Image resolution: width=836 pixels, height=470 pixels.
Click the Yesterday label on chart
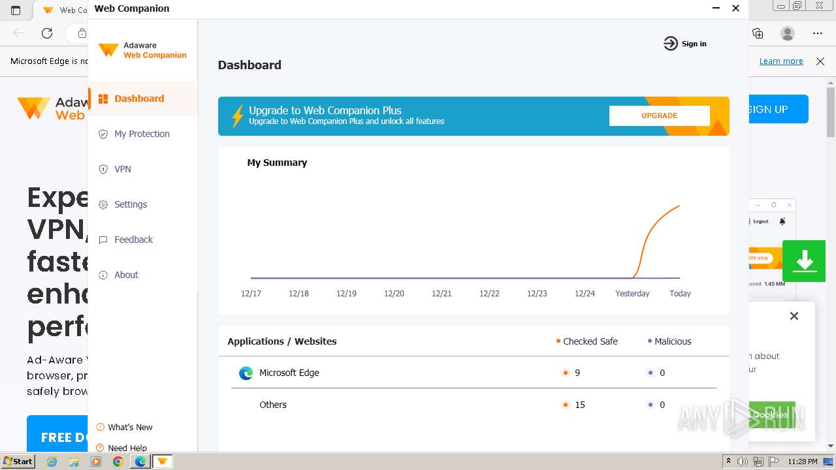pyautogui.click(x=632, y=294)
